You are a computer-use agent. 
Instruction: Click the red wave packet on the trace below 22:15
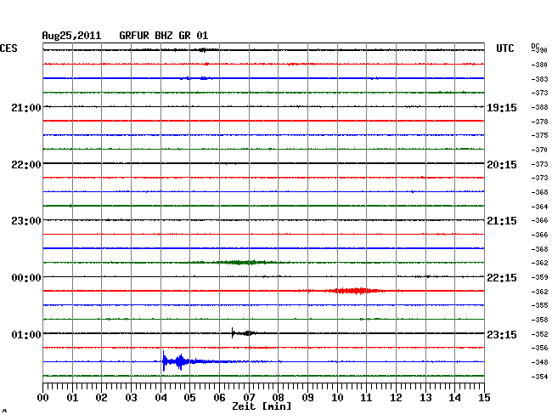tap(355, 291)
